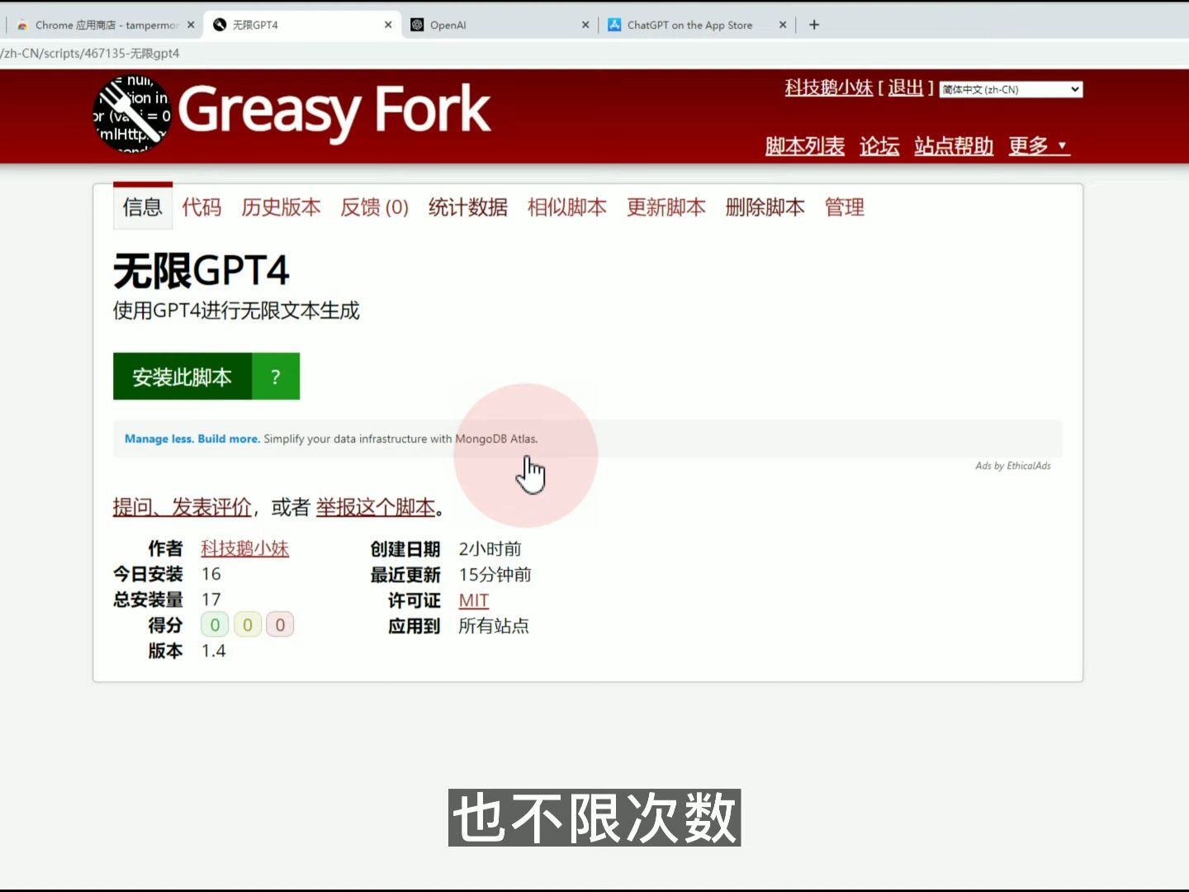The width and height of the screenshot is (1189, 892).
Task: Click the 15分钟前 last updated value
Action: click(x=495, y=575)
